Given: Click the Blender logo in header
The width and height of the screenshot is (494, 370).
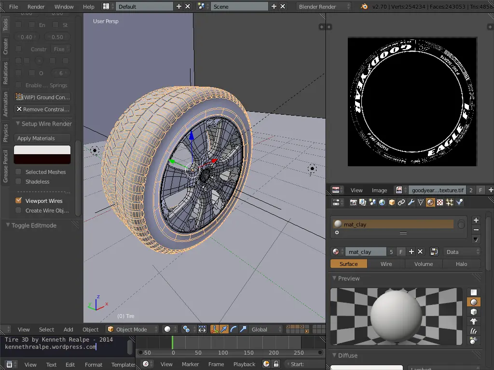Looking at the screenshot, I should coord(364,7).
